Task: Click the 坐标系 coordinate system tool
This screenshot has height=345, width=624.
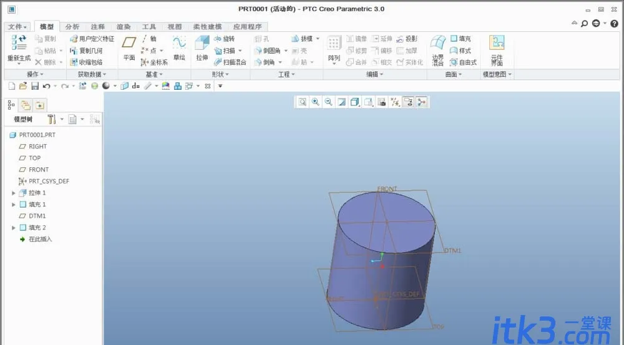Action: tap(154, 62)
